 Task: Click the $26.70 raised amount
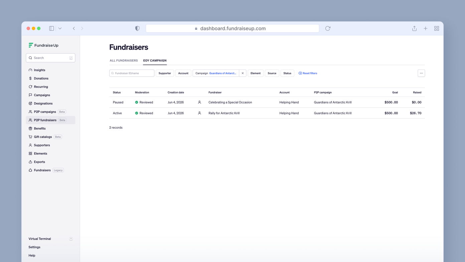coord(416,113)
